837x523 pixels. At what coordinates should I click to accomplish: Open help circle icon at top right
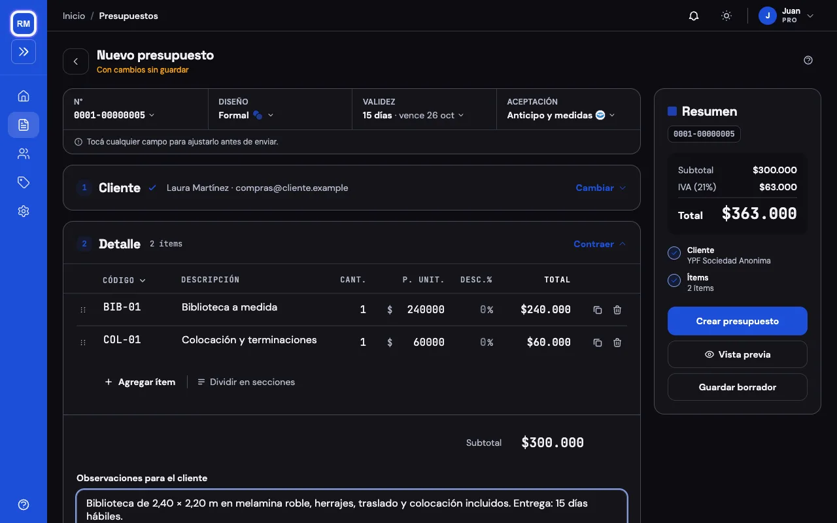(x=808, y=60)
